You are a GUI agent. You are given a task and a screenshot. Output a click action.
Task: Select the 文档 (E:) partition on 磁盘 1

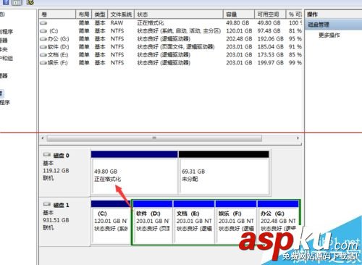(194, 222)
